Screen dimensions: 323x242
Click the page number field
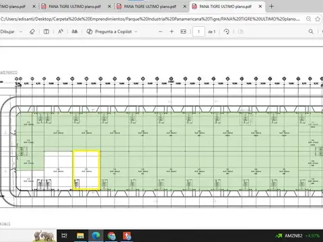click(x=199, y=32)
